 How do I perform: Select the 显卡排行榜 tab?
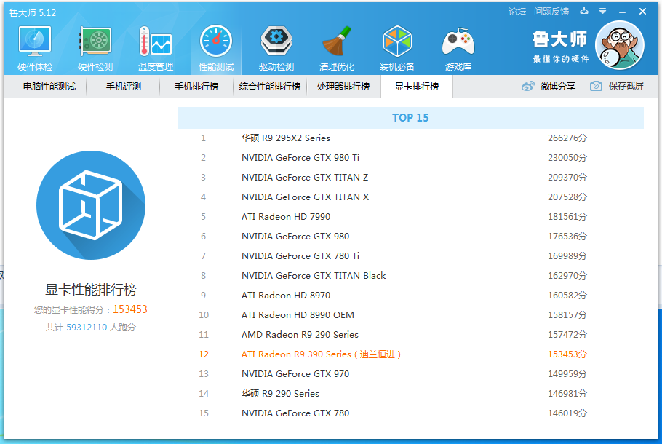pyautogui.click(x=417, y=87)
